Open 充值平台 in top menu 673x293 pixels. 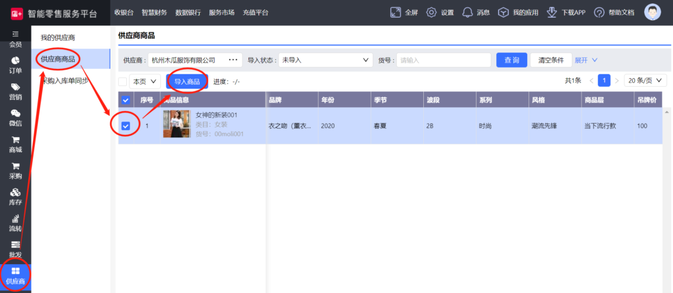pos(256,12)
